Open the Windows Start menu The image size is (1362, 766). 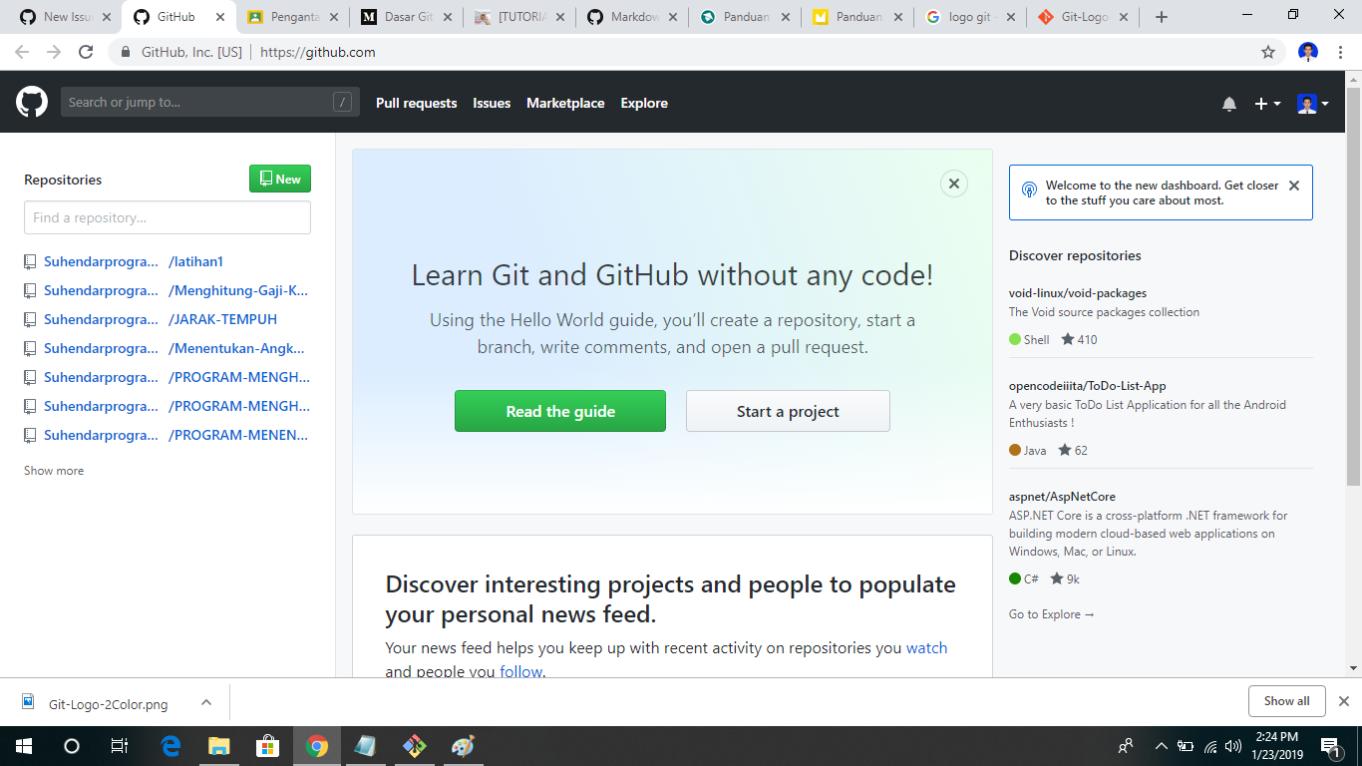pyautogui.click(x=23, y=746)
